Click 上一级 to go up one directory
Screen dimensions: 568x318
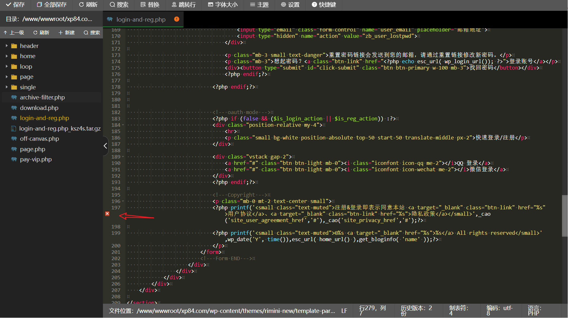pos(14,33)
